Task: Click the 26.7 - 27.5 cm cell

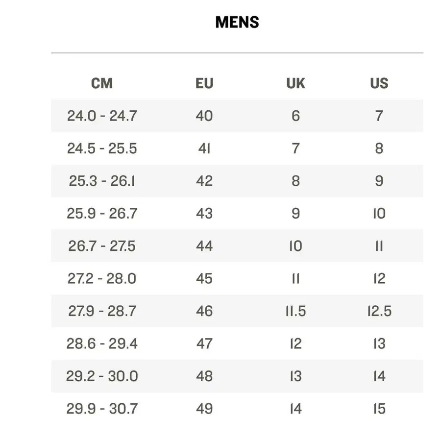Action: (102, 246)
